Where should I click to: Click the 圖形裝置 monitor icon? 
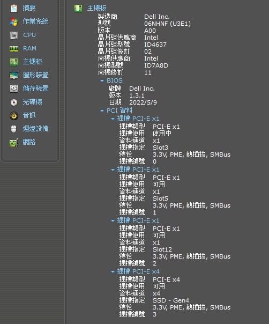[x=14, y=75]
